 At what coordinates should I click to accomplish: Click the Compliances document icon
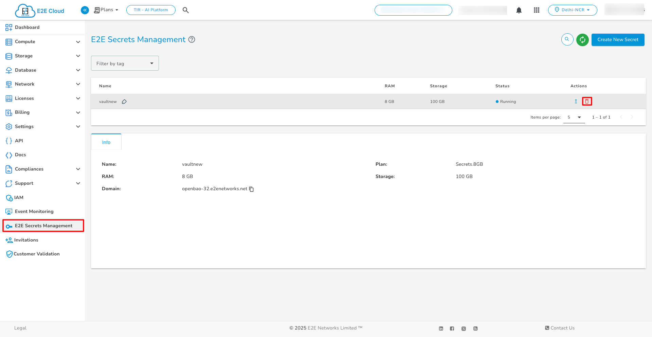(x=9, y=169)
